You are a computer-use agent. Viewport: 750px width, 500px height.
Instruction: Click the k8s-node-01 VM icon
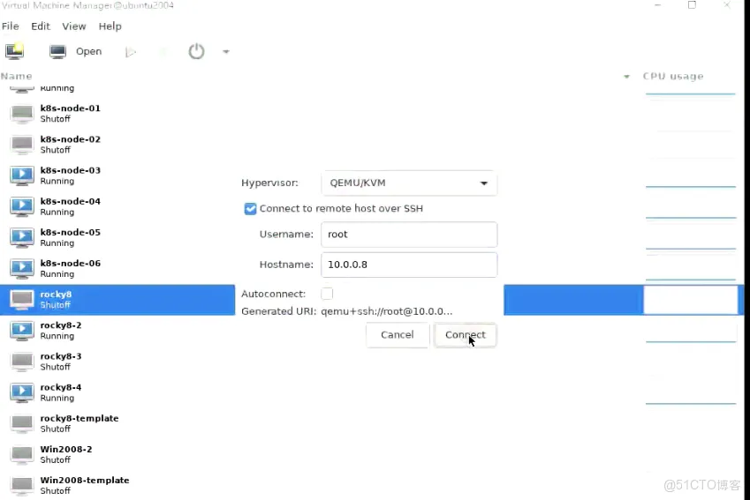click(x=22, y=114)
